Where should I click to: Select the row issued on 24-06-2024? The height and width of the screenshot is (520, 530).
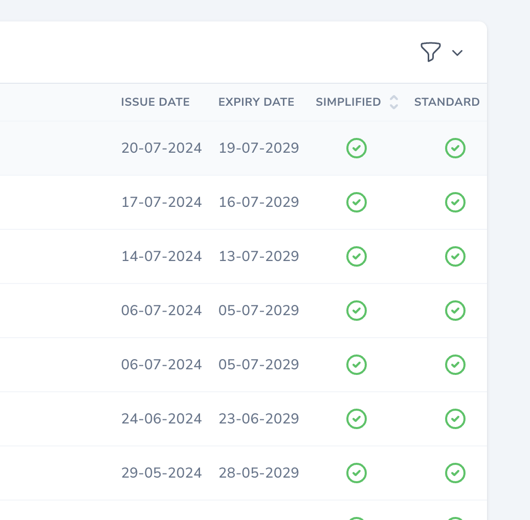161,419
